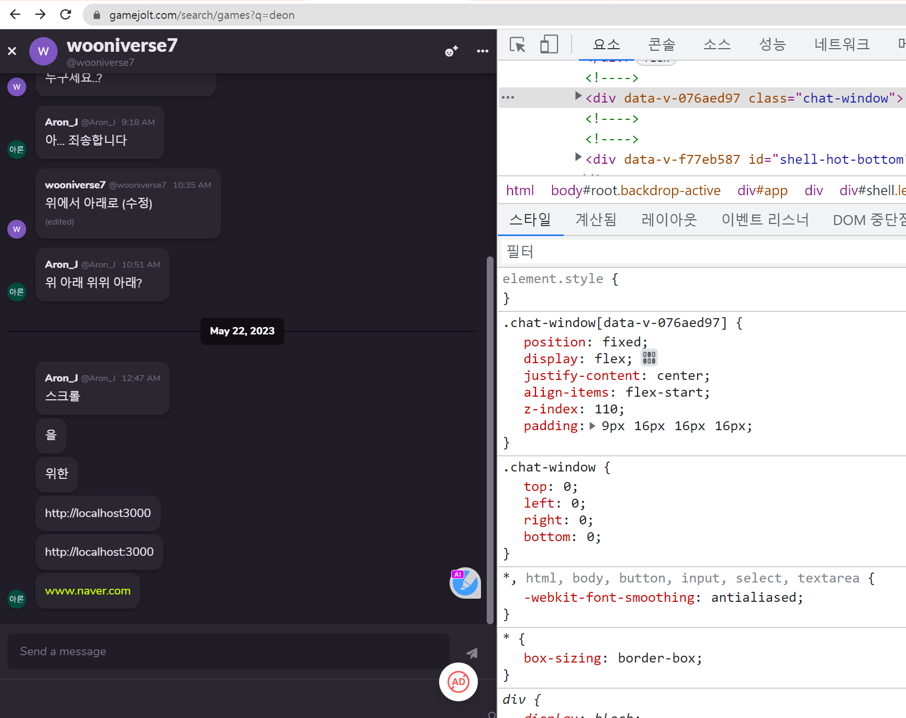Image resolution: width=906 pixels, height=718 pixels.
Task: Switch to the 요소 (Elements) DevTools tab
Action: coord(606,44)
